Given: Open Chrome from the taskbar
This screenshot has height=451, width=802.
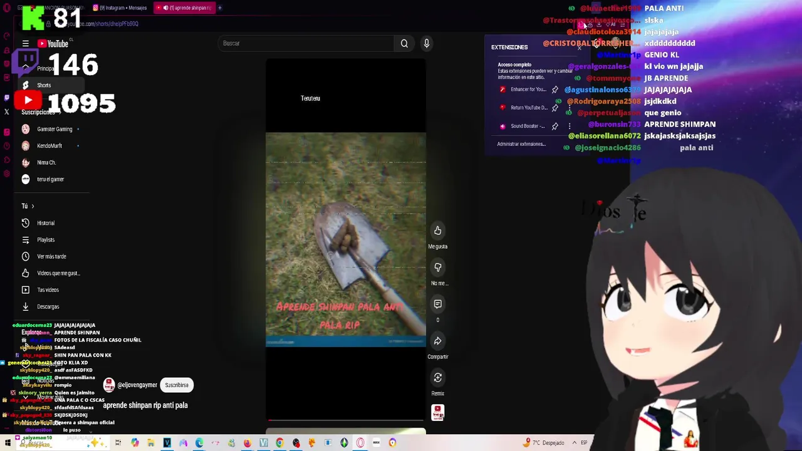Looking at the screenshot, I should [279, 443].
